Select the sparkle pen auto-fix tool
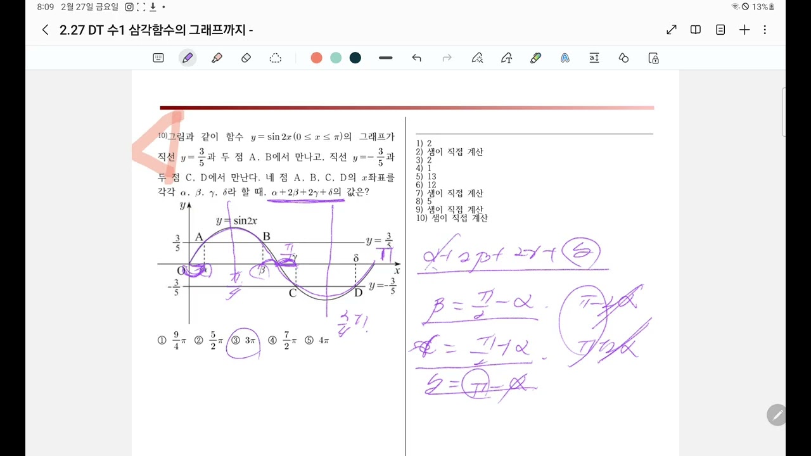The image size is (811, 456). [x=478, y=58]
